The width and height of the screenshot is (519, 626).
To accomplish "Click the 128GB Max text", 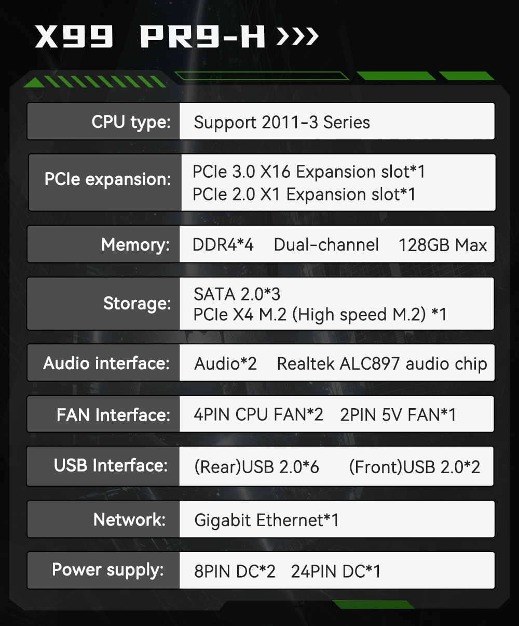I will point(443,245).
